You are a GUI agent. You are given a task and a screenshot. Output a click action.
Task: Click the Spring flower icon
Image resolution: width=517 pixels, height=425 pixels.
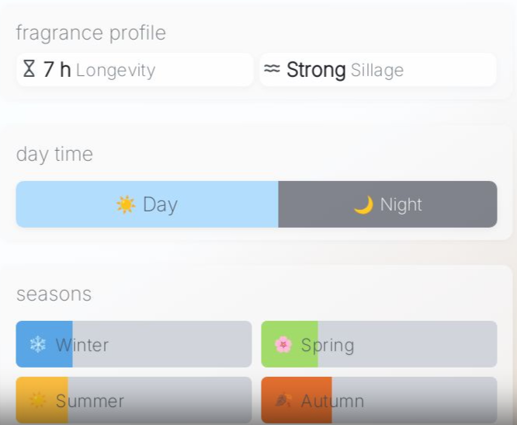(x=283, y=344)
